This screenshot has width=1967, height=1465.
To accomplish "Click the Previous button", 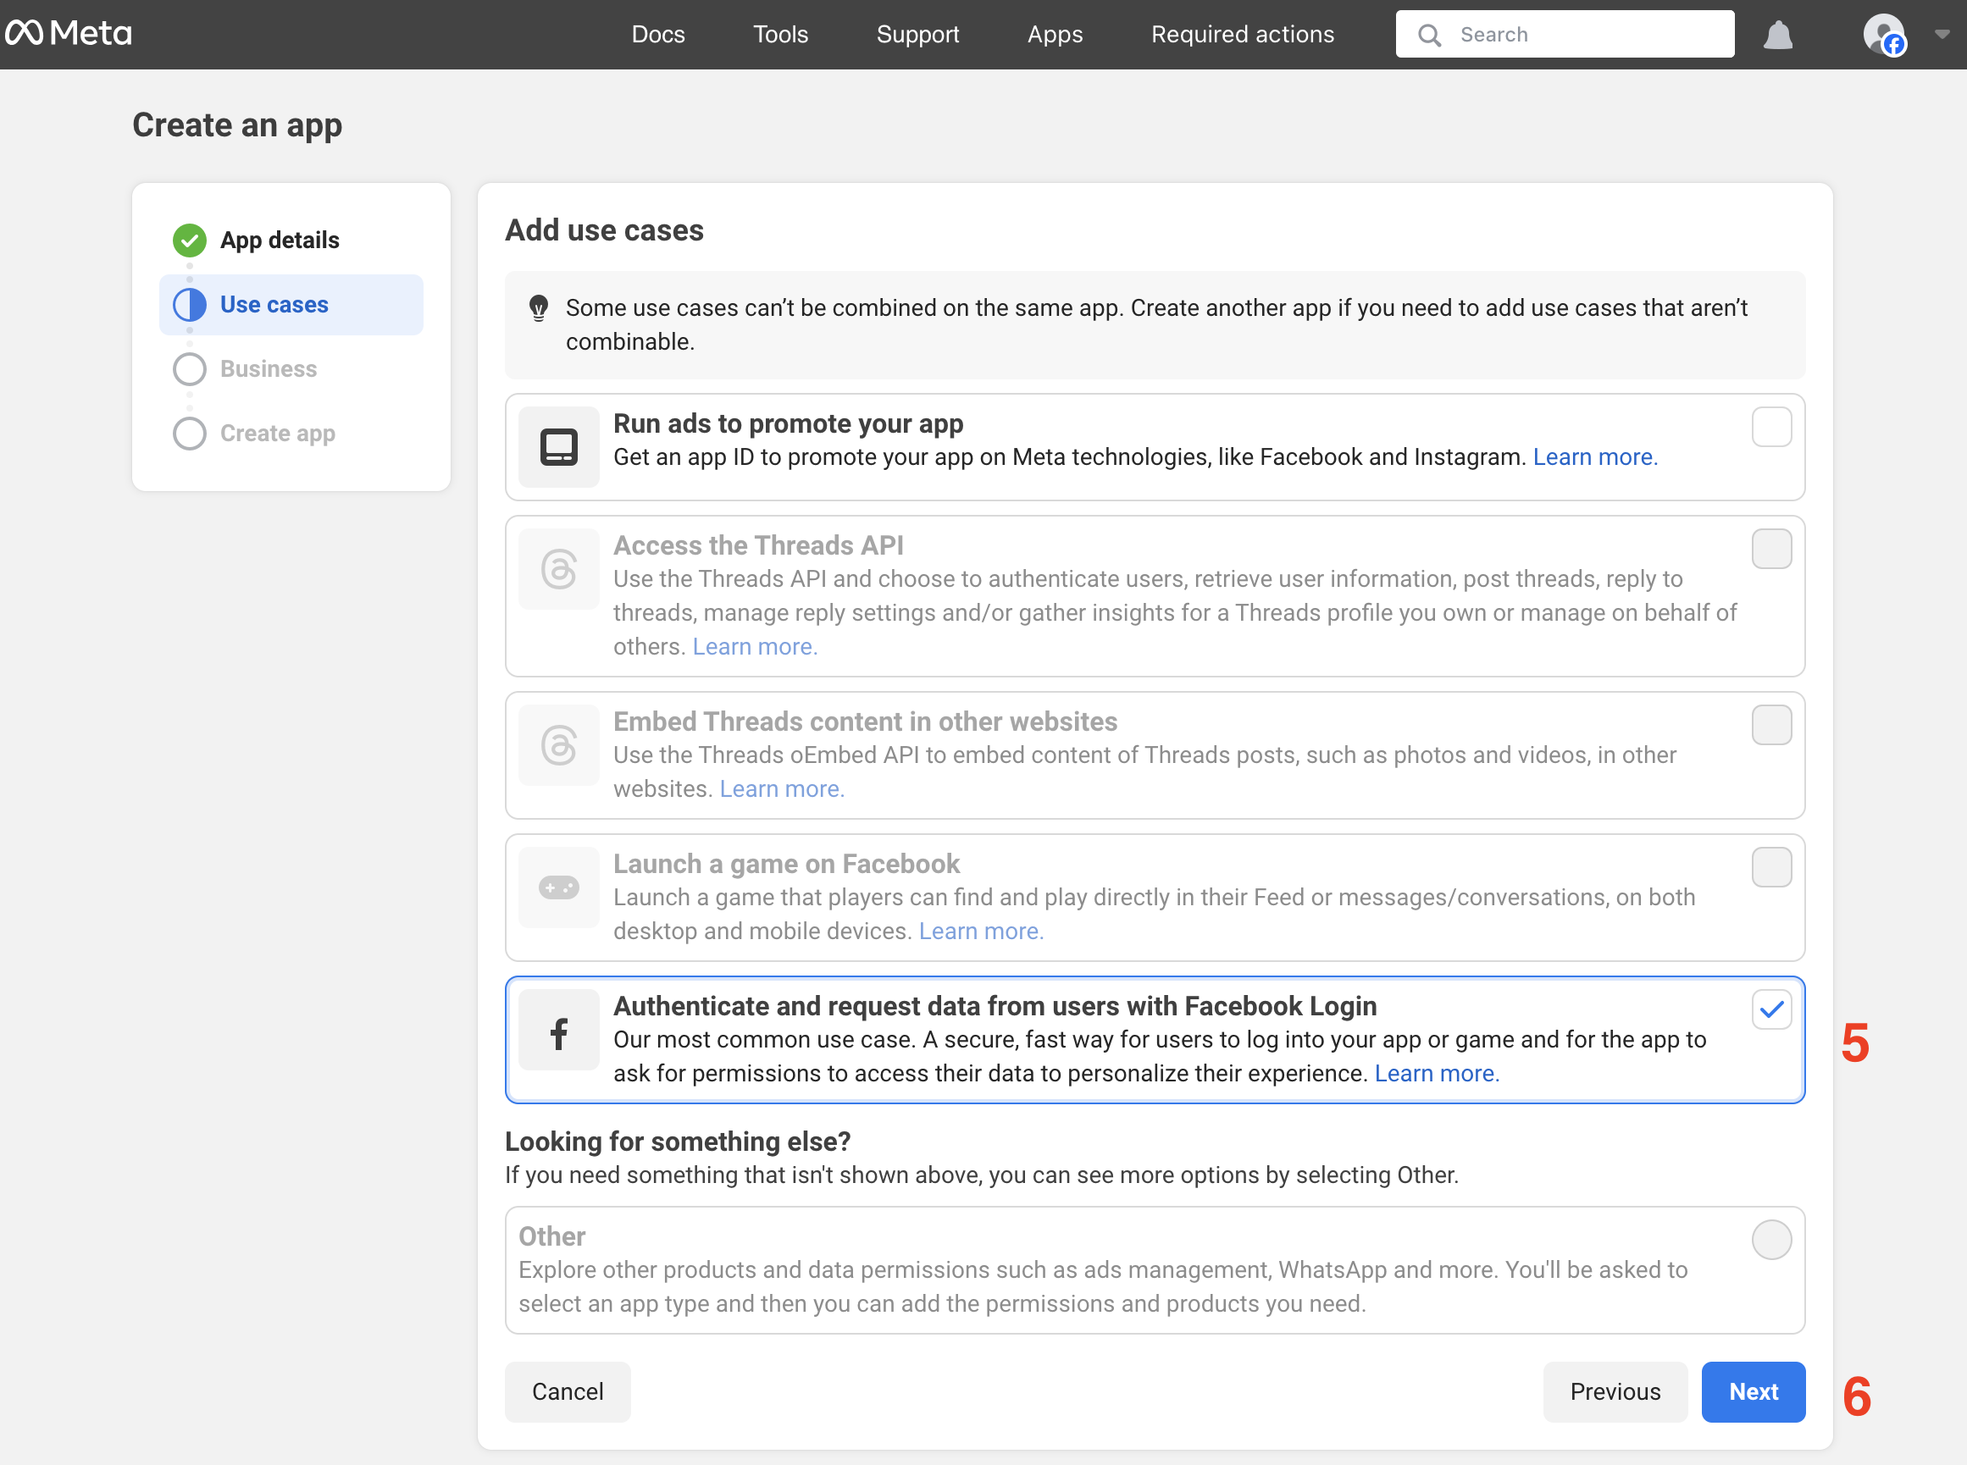I will (1615, 1391).
